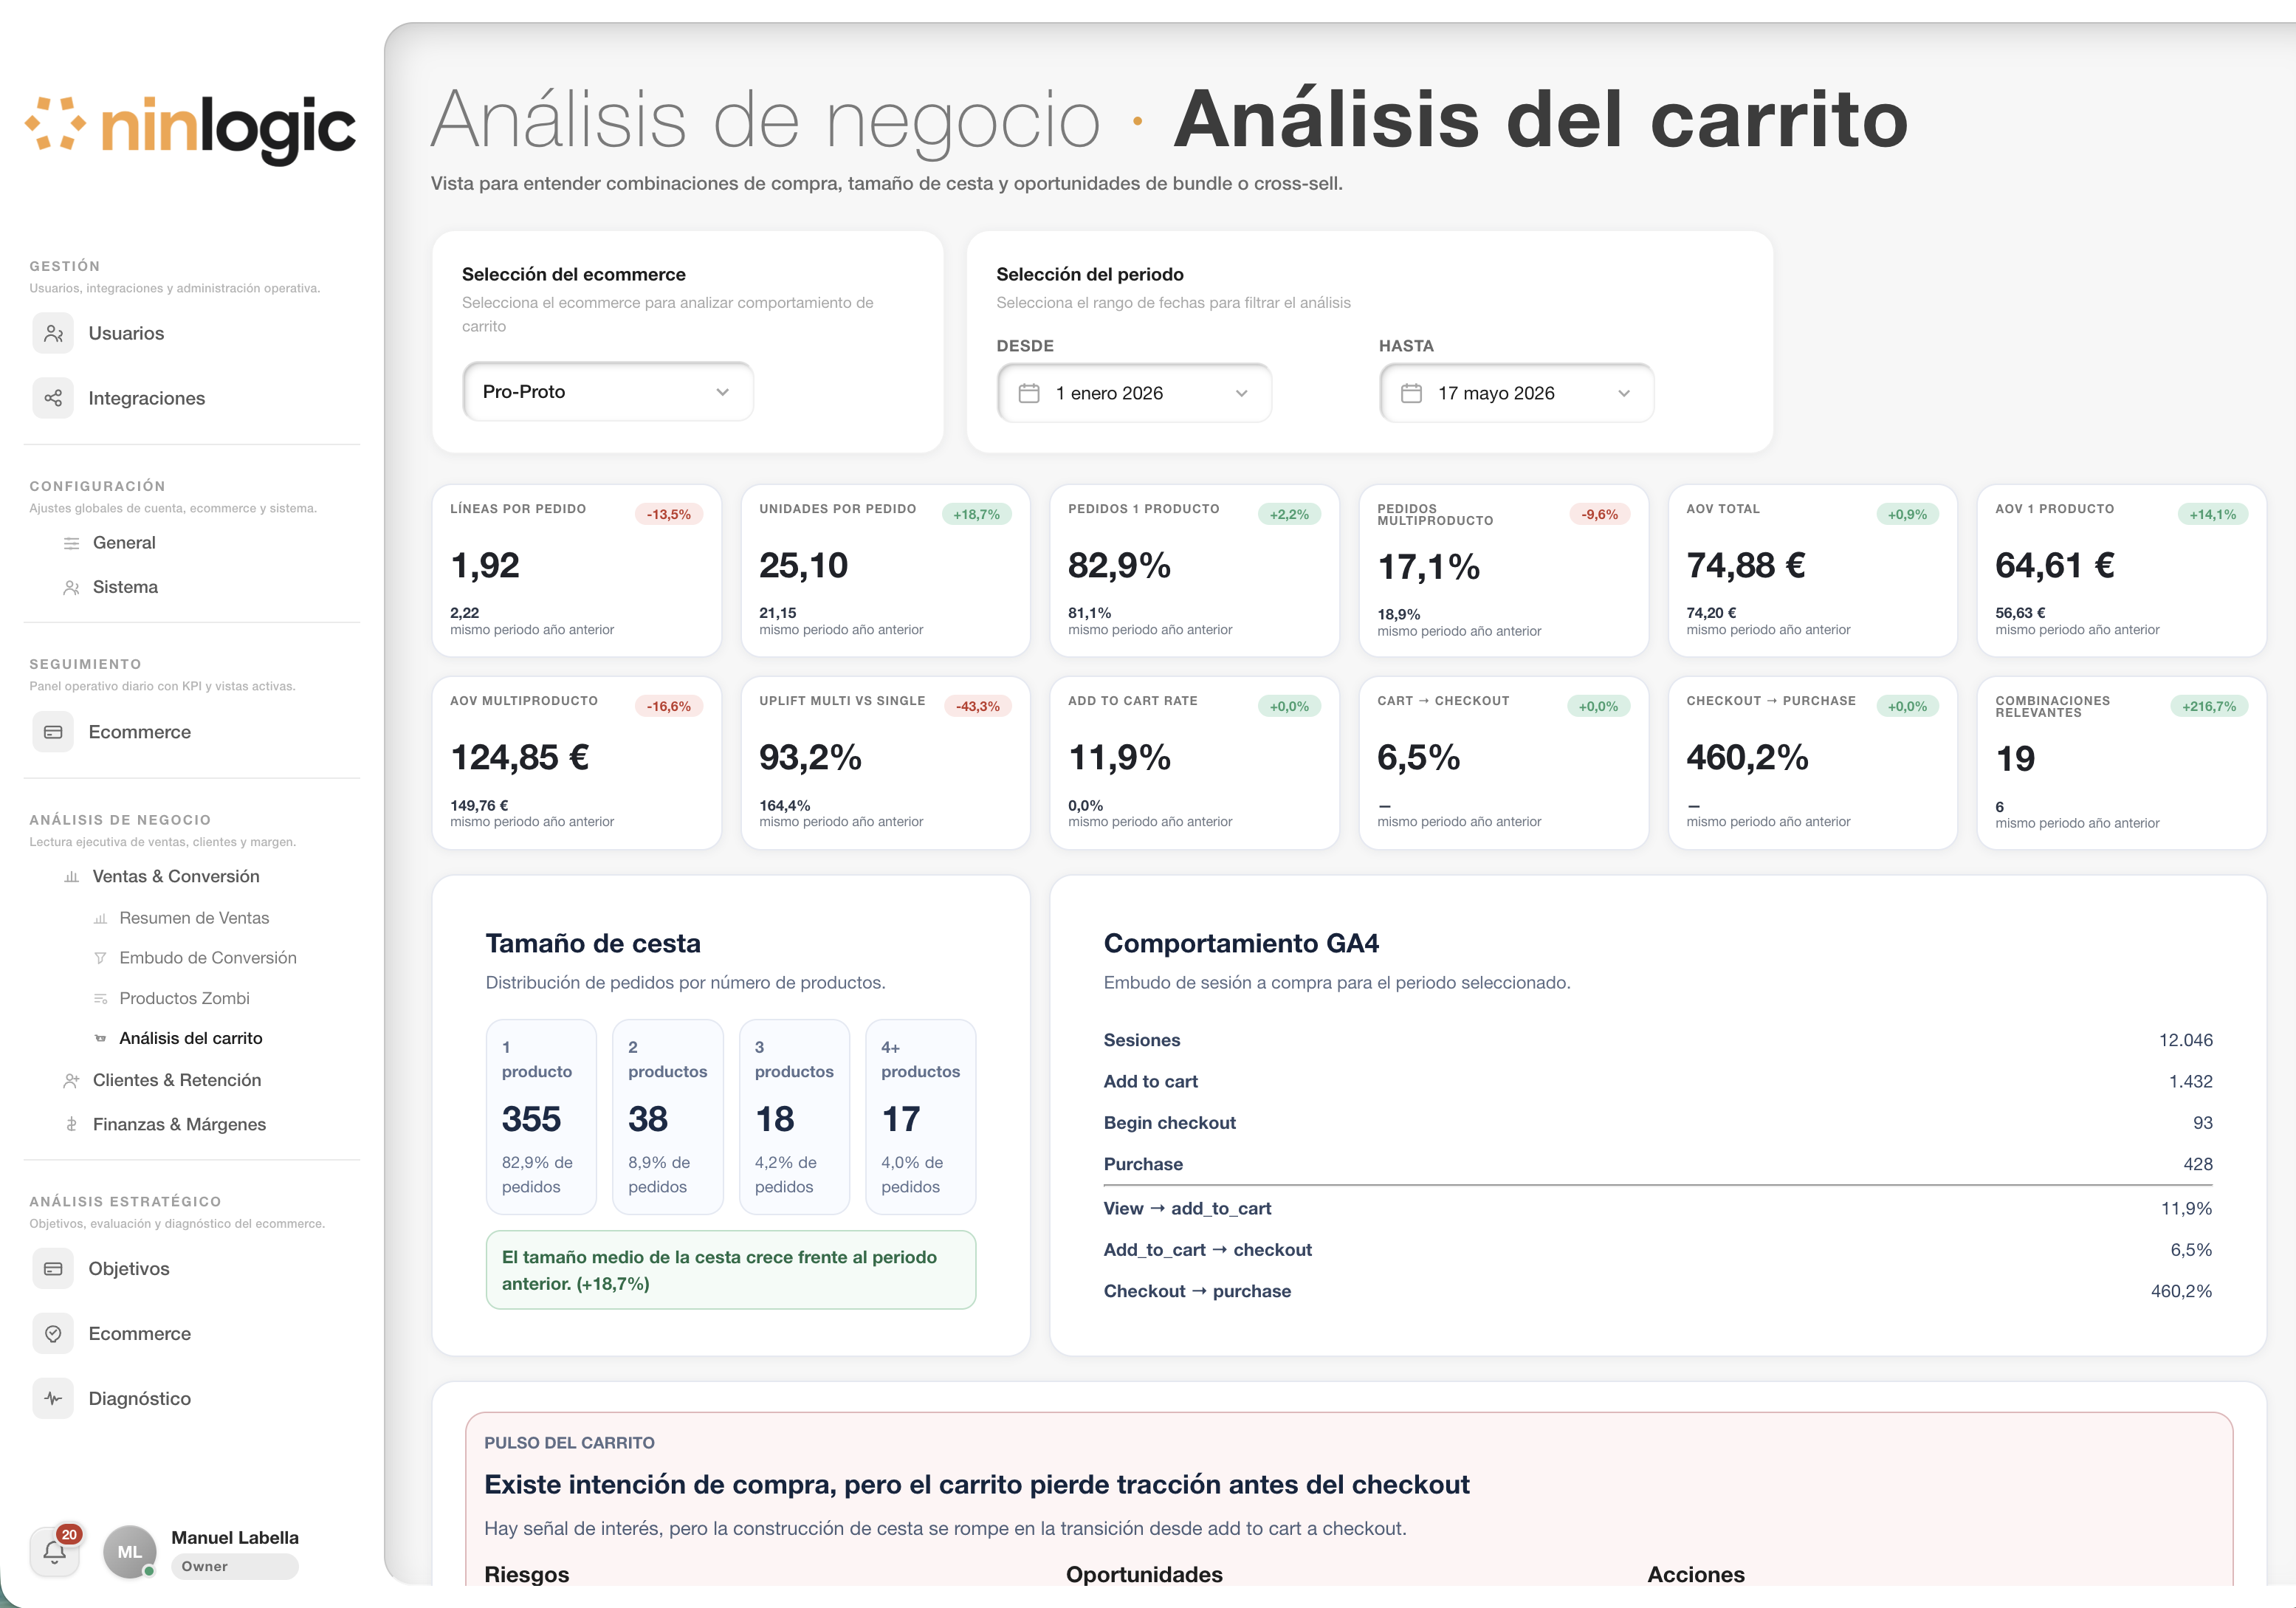Click the Objetivos icon
2296x1608 pixels.
coord(53,1268)
